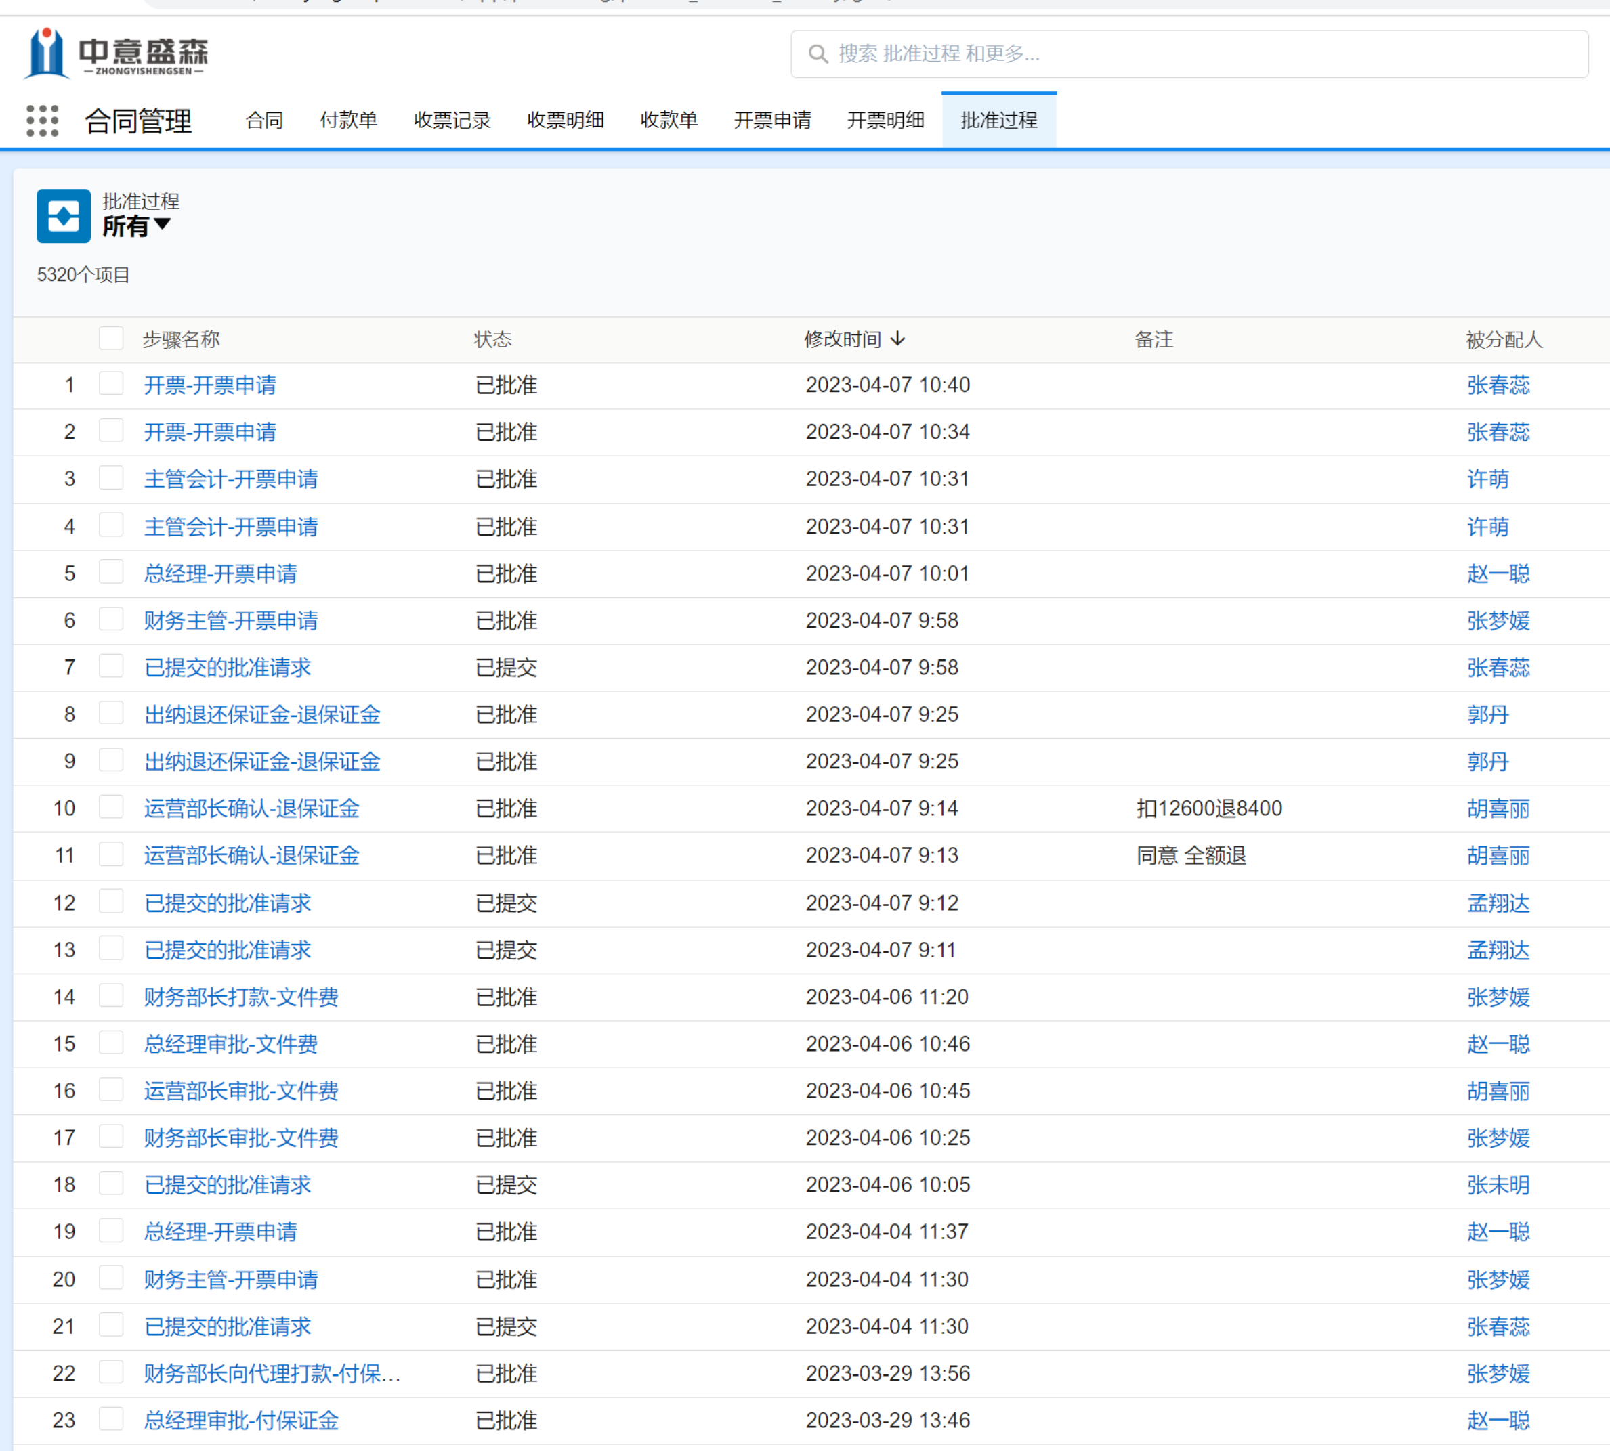Screen dimensions: 1610x1451
Task: Open the app launcher grid icon
Action: pyautogui.click(x=42, y=121)
